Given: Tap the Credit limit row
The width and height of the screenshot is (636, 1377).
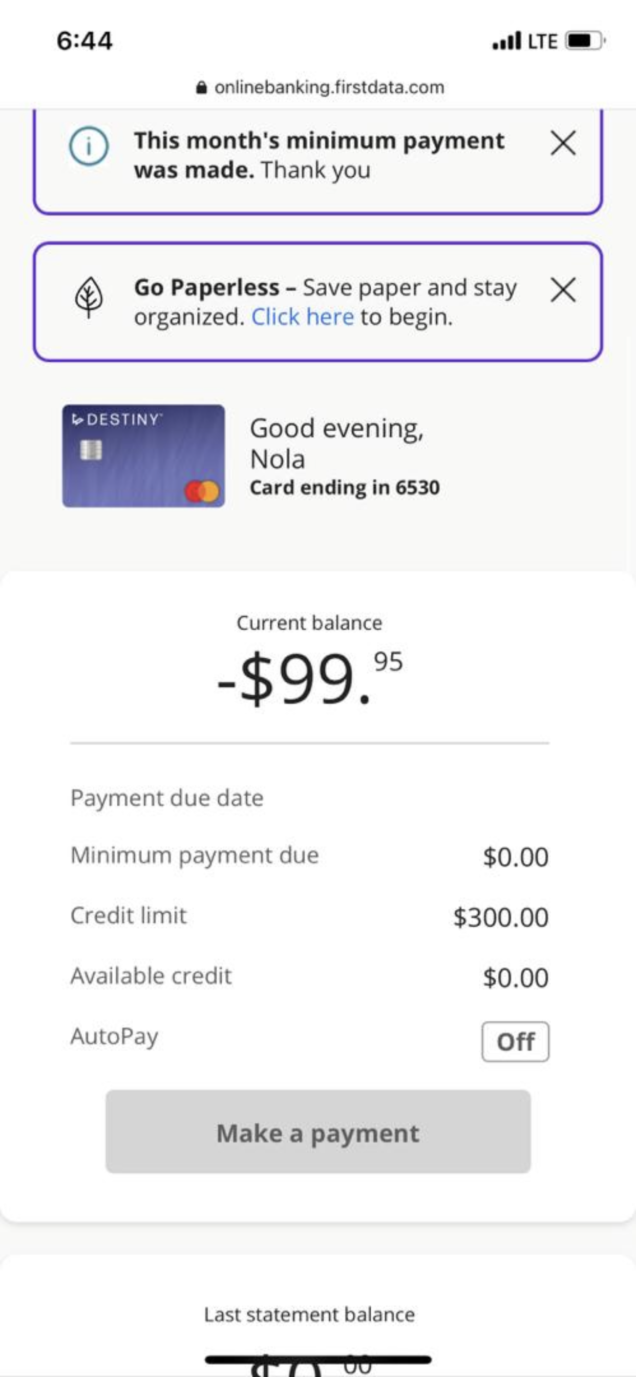Looking at the screenshot, I should tap(309, 916).
